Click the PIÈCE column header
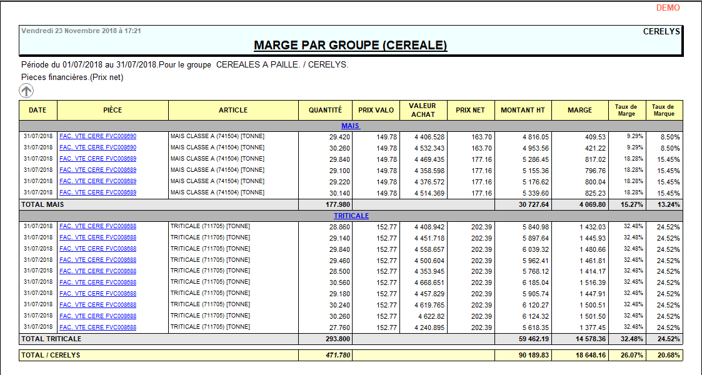The image size is (702, 375). [113, 110]
